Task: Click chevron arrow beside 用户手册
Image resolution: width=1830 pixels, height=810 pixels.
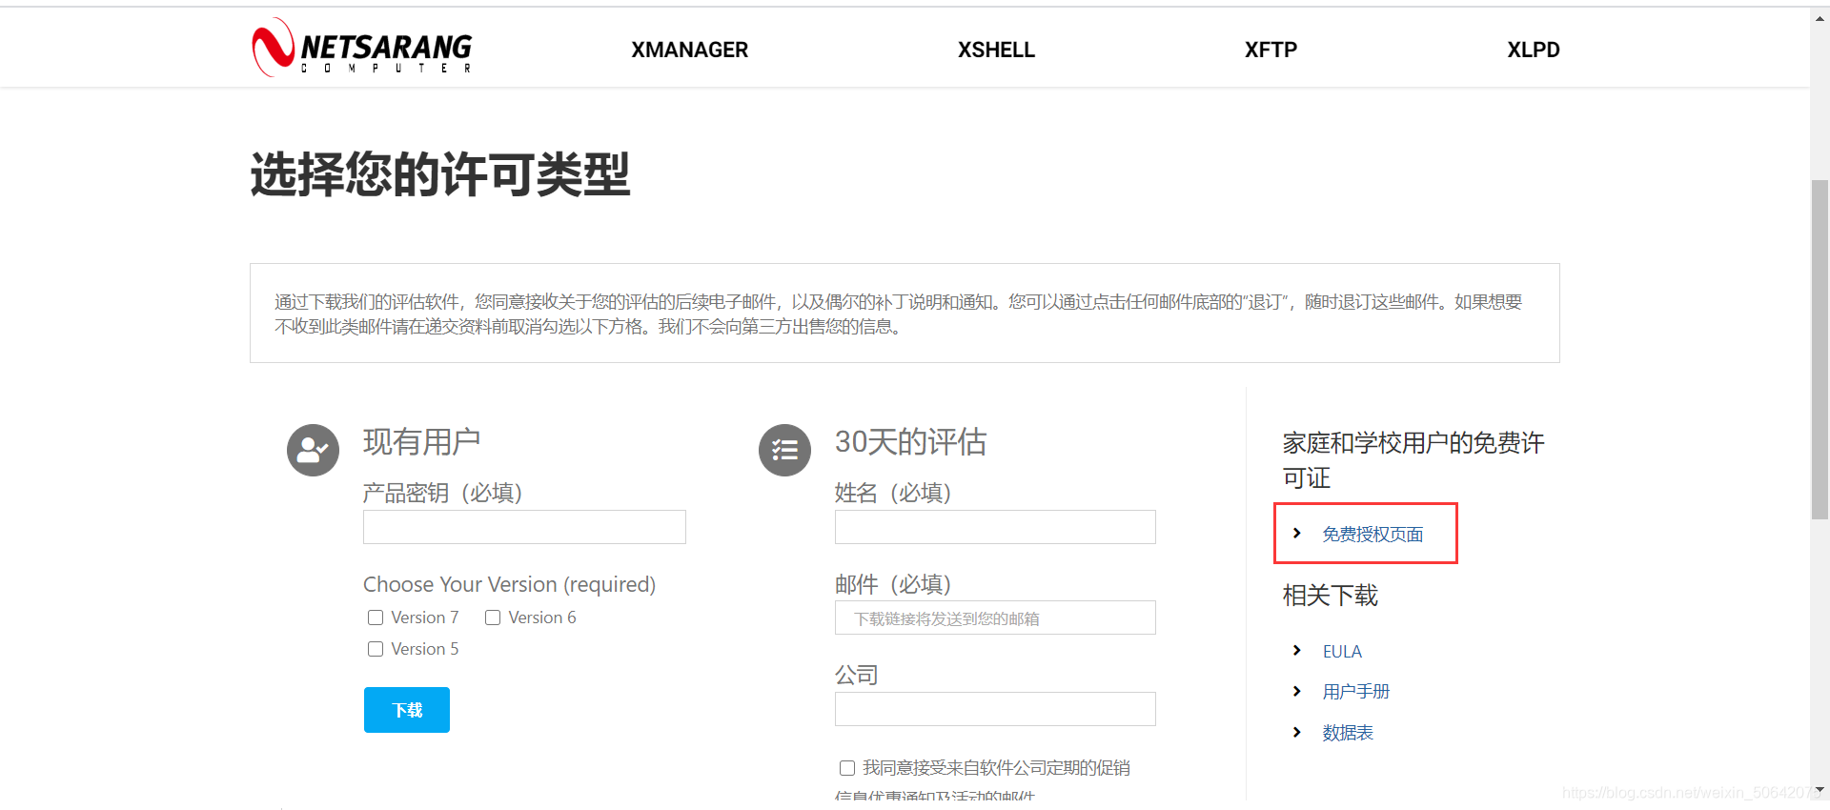Action: pyautogui.click(x=1296, y=691)
